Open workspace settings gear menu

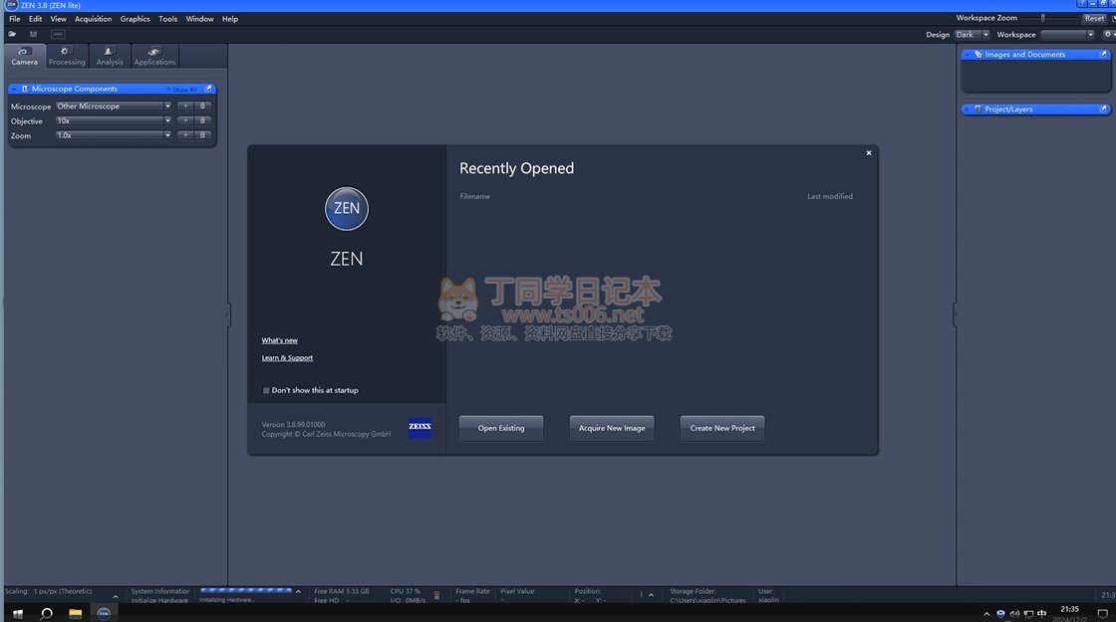click(1108, 34)
